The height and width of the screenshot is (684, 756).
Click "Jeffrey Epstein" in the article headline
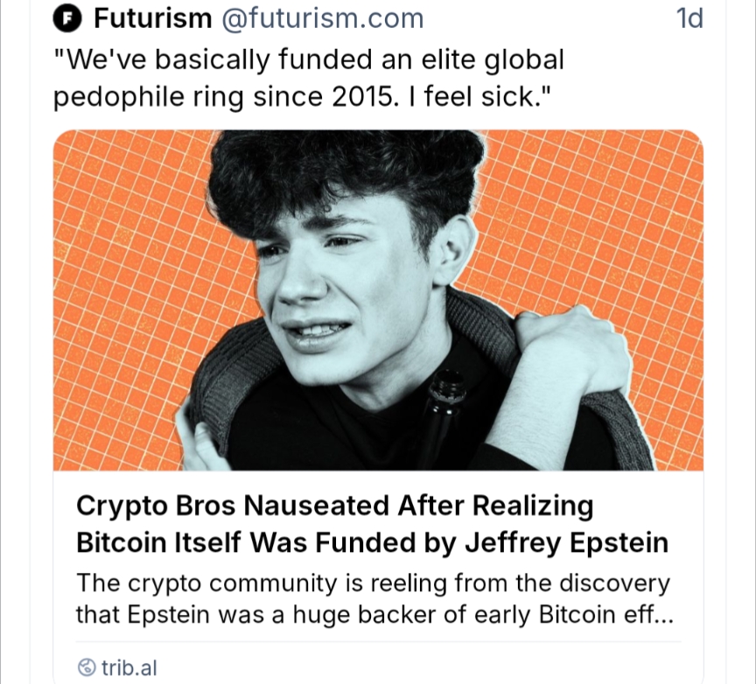coord(570,542)
